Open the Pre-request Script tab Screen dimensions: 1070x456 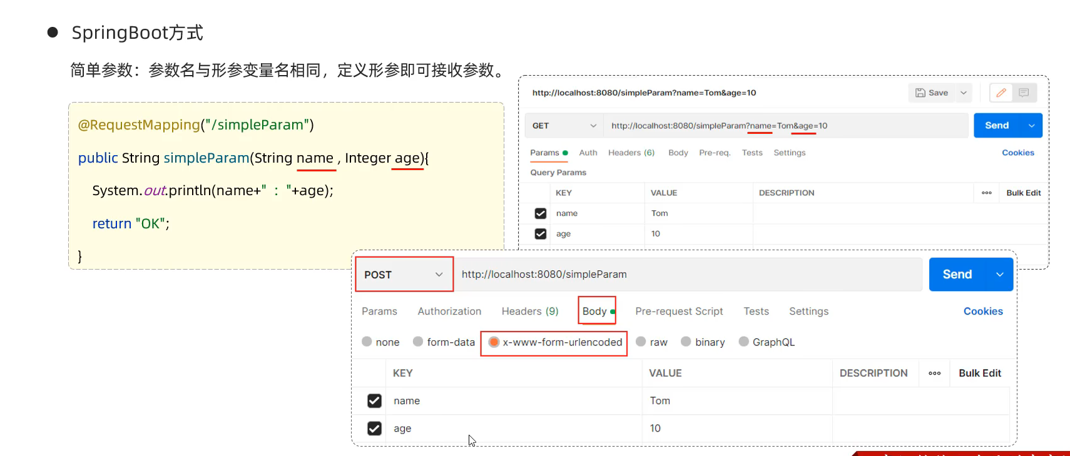click(x=679, y=312)
